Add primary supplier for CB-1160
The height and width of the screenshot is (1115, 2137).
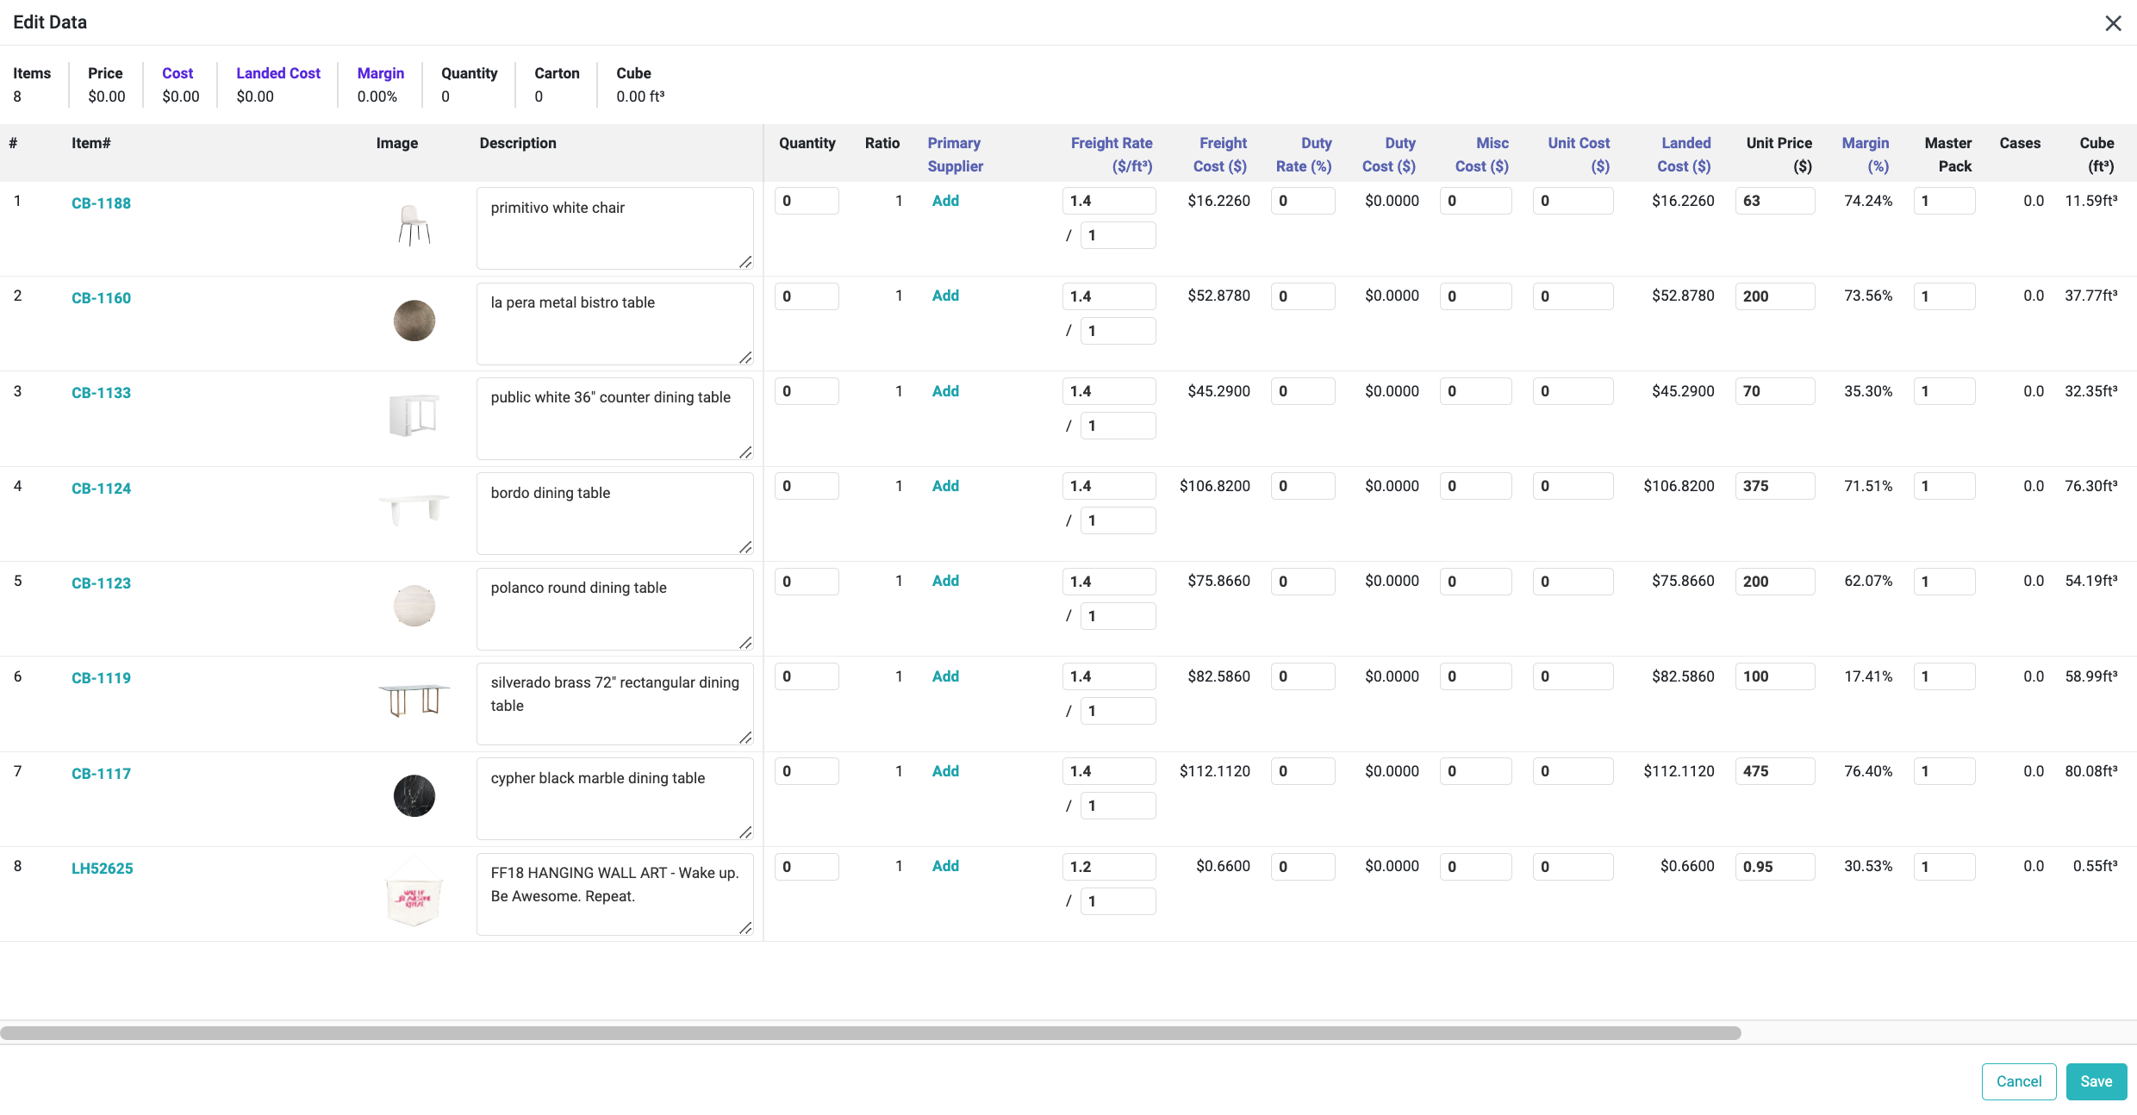point(945,296)
